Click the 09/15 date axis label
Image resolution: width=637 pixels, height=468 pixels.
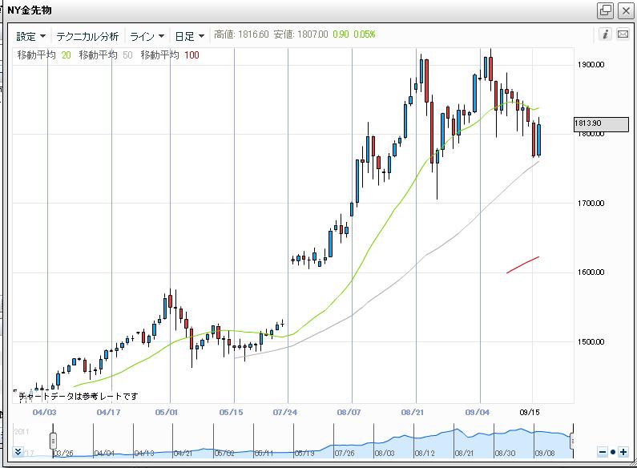click(530, 413)
